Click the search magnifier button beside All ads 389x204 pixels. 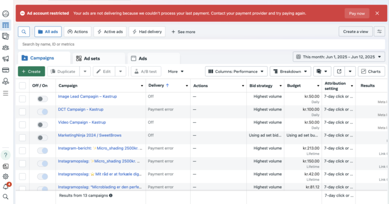(x=24, y=32)
